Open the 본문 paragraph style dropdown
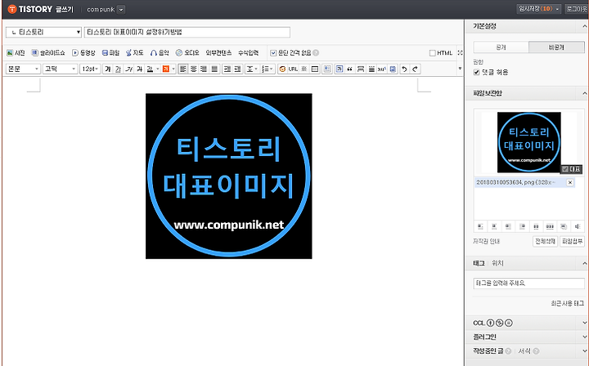Viewport: 589px width, 366px height. pyautogui.click(x=23, y=69)
